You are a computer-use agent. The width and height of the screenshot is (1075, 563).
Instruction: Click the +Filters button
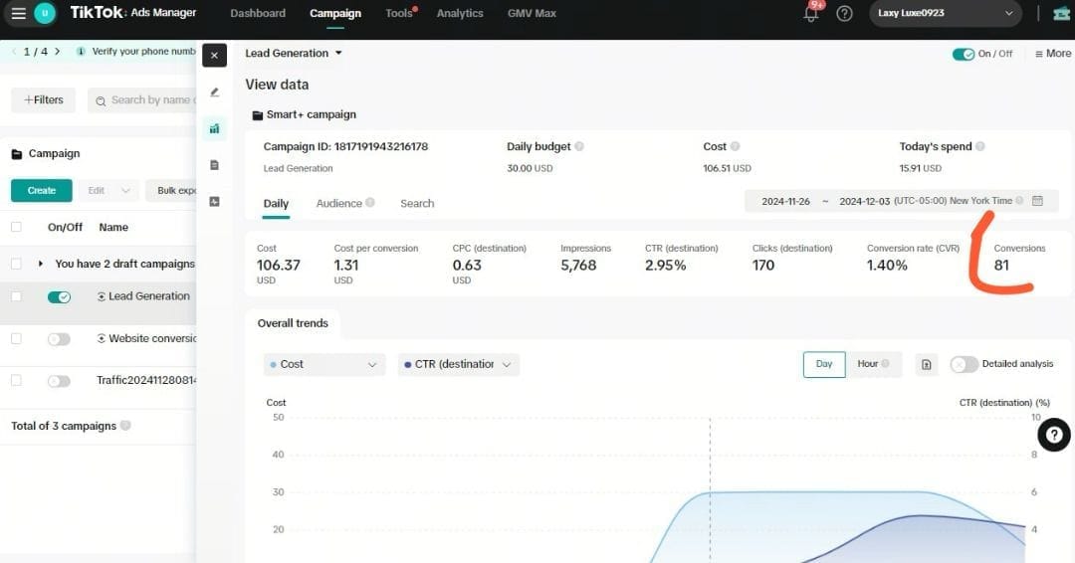point(43,100)
